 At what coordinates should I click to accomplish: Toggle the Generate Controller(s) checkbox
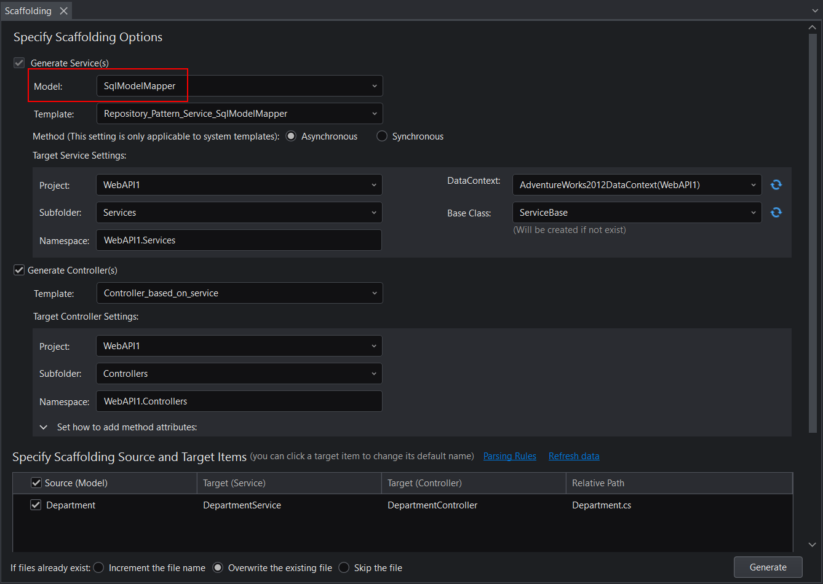19,270
